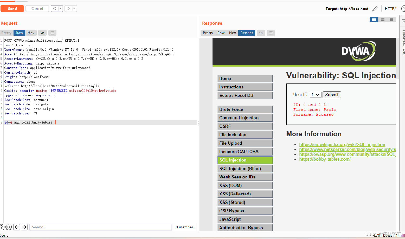
Task: Open the history dropdown beside back arrow
Action: [60, 9]
